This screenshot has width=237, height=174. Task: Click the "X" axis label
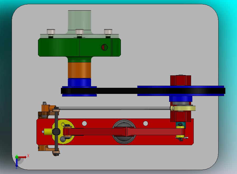tap(28, 156)
